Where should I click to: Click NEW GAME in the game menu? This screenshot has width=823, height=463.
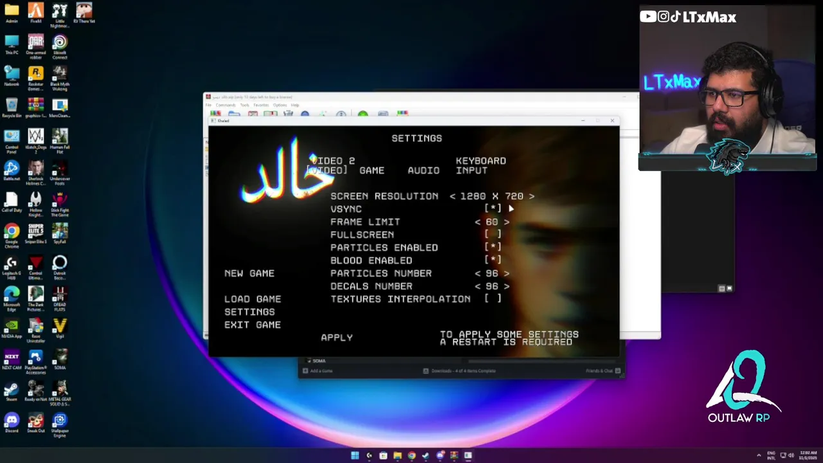pyautogui.click(x=249, y=273)
